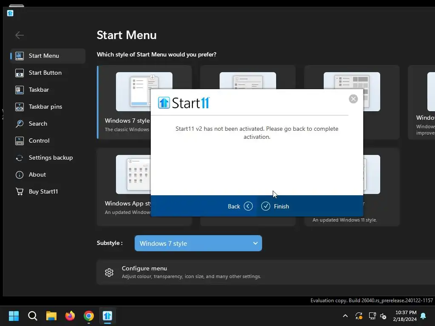Select the Windows App style thumbnail
Screen dimensions: 435x326
pyautogui.click(x=133, y=174)
